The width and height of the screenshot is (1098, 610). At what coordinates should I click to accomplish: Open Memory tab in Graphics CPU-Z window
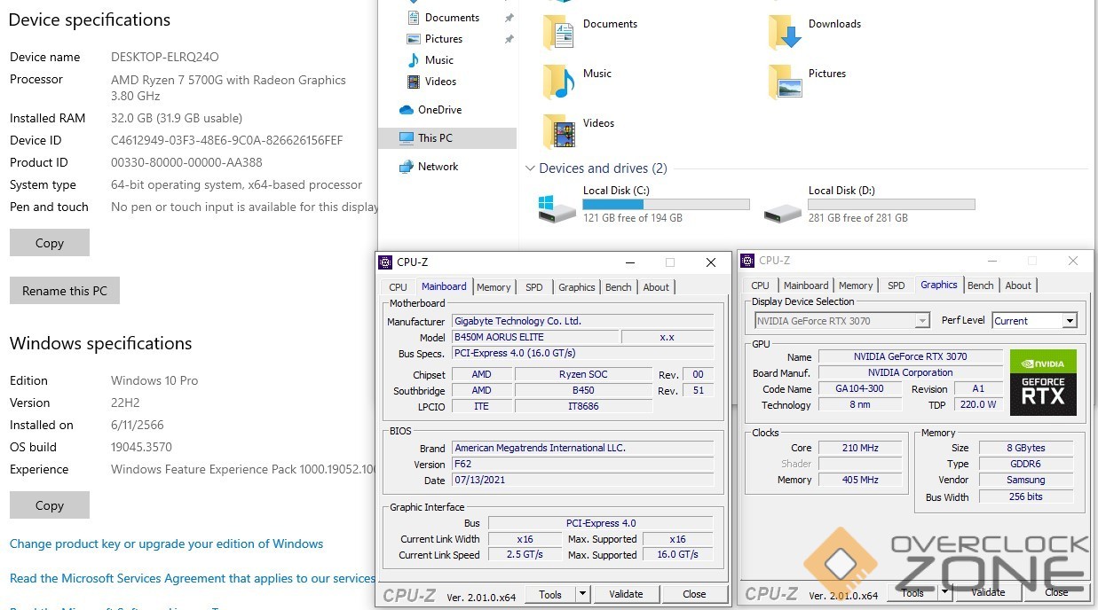[x=856, y=285]
